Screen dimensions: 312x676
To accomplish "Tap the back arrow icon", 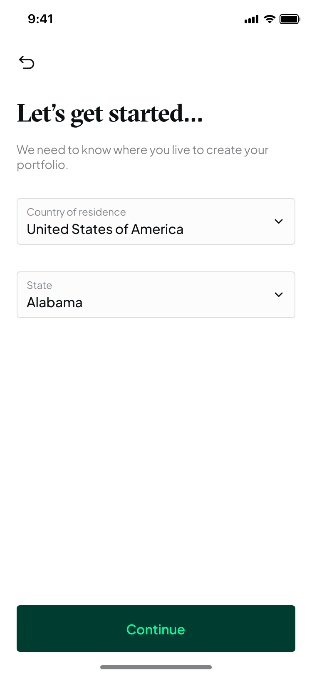I will [x=27, y=62].
